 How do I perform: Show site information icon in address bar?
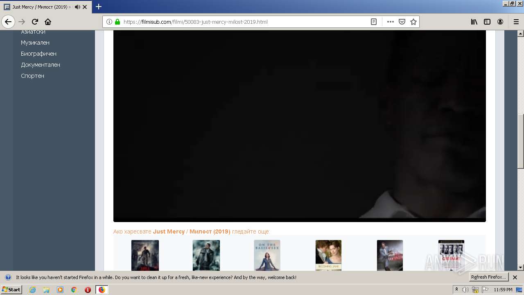[109, 22]
